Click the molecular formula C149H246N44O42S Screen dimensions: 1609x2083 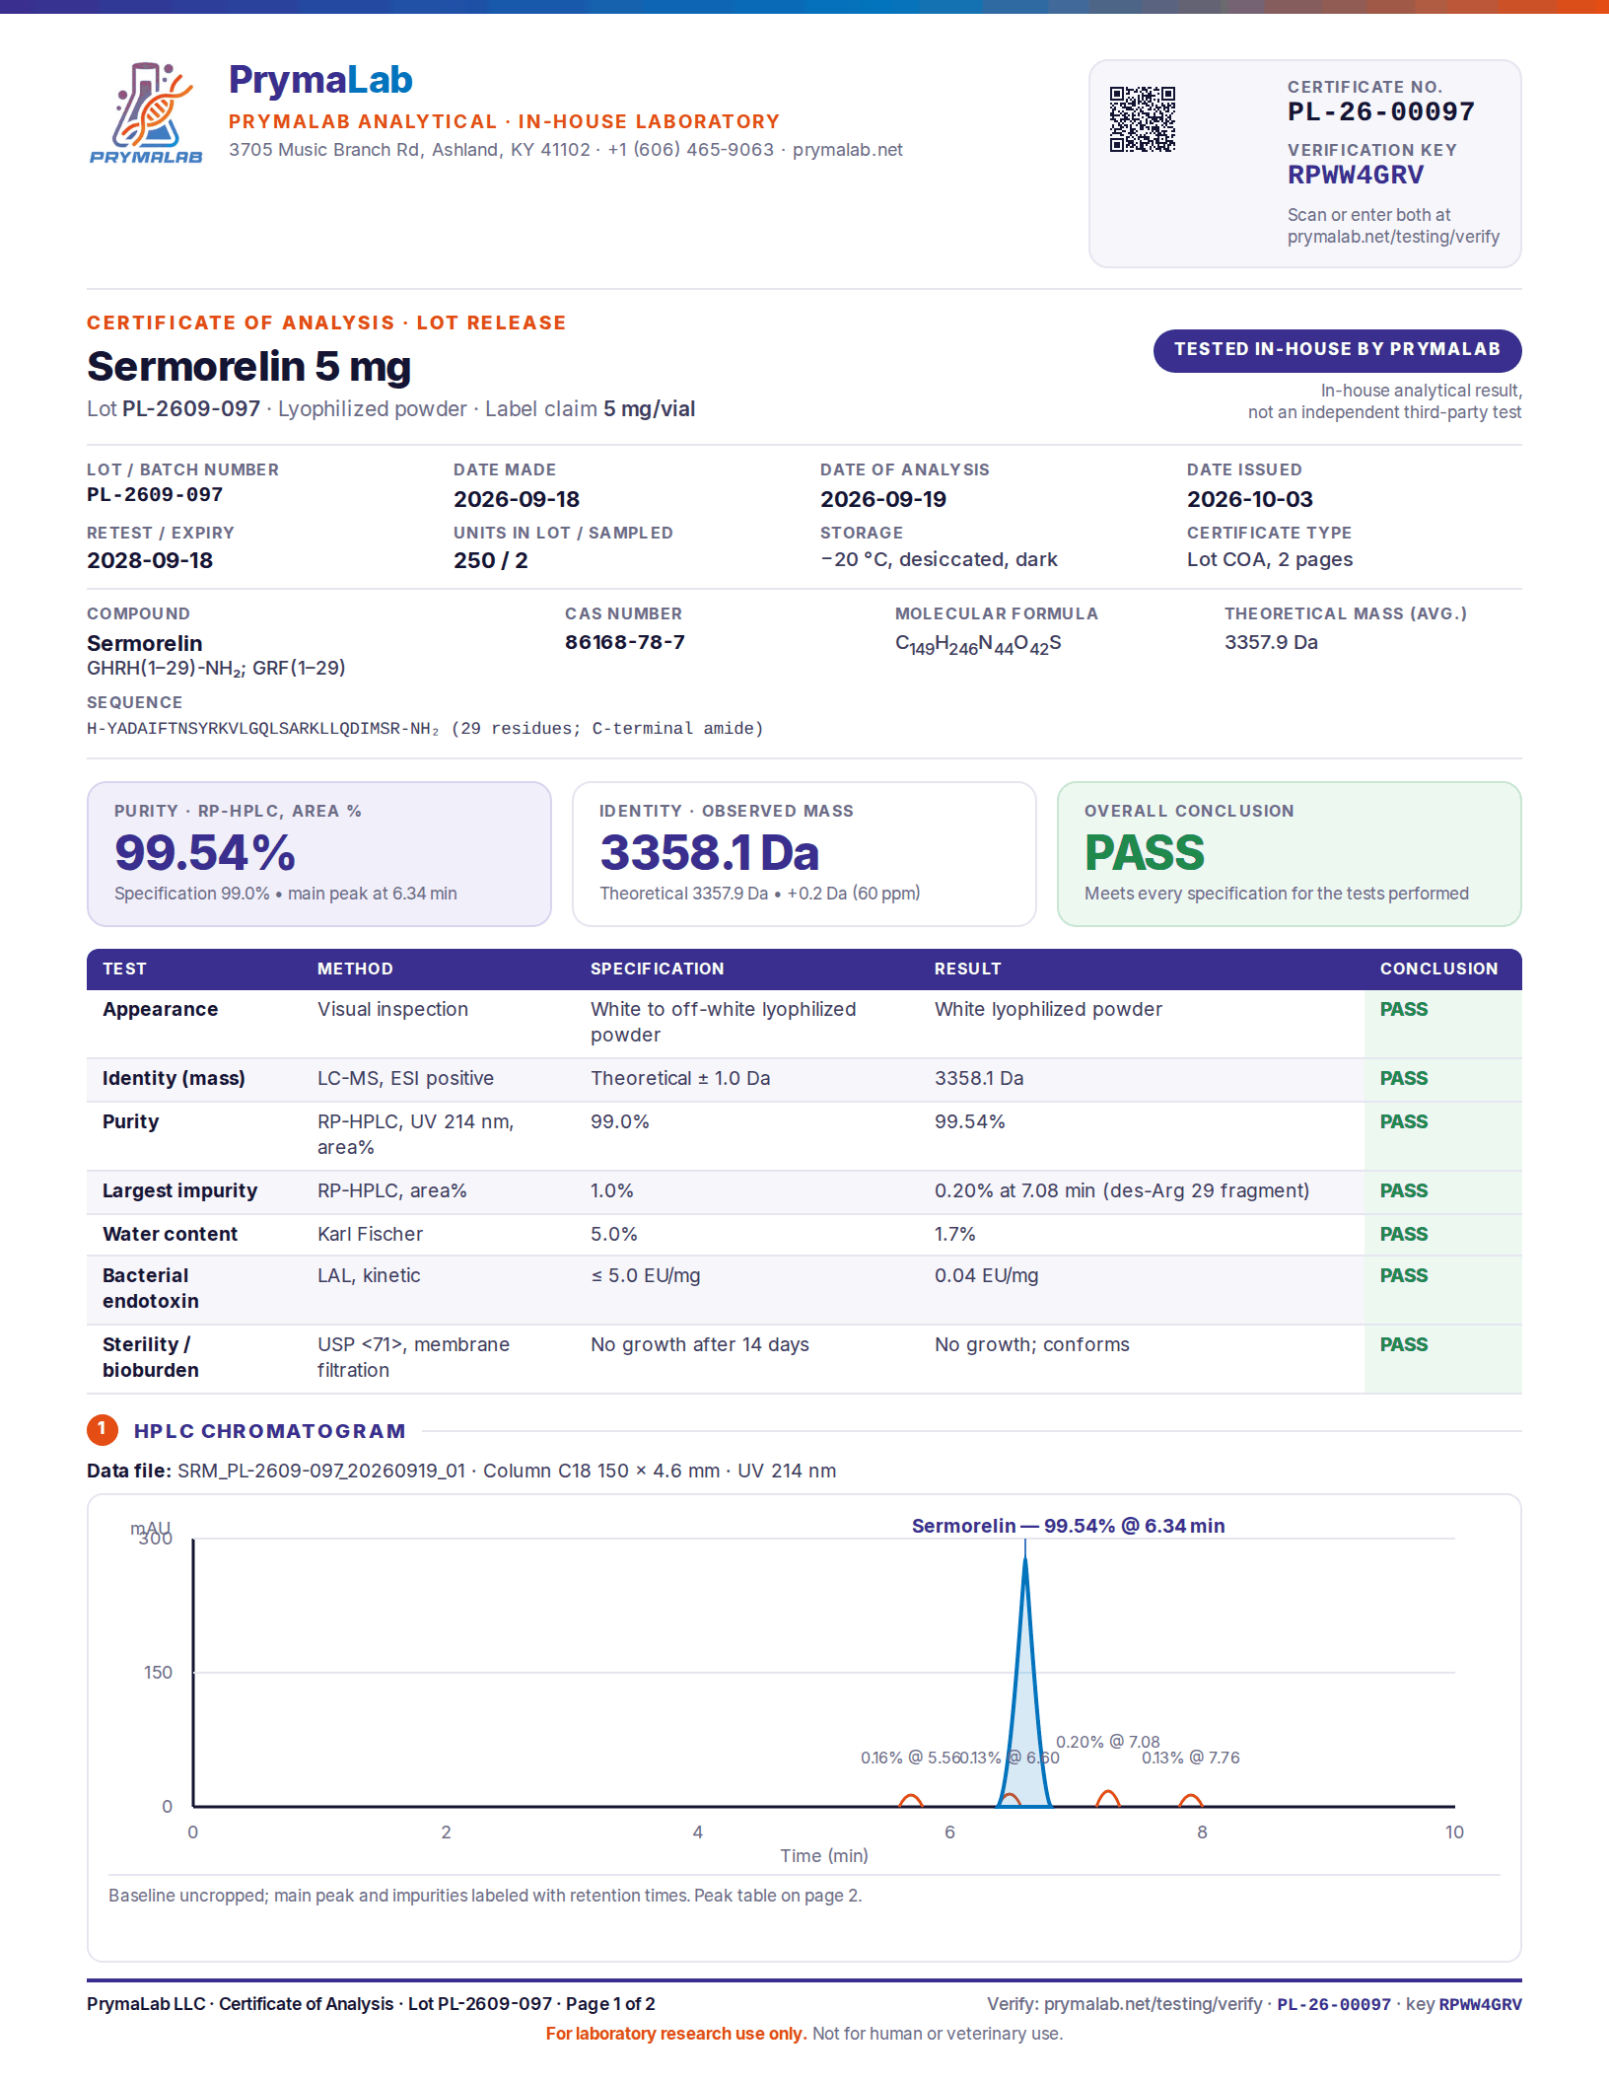978,644
